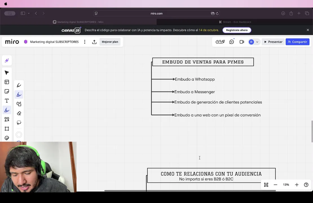This screenshot has height=203, width=313.
Task: Close the Canvas 25 banner
Action: (x=308, y=30)
